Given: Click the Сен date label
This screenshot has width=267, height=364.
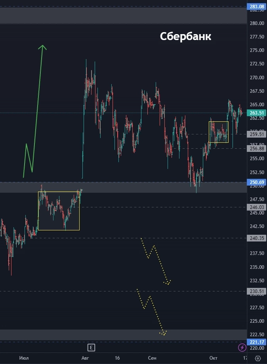Looking at the screenshot, I should [x=152, y=358].
